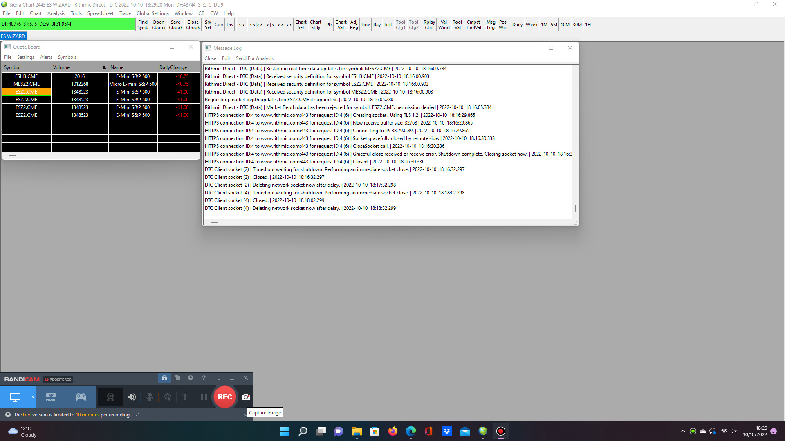The image size is (785, 441).
Task: Open Bandicam help question mark icon
Action: (x=204, y=378)
